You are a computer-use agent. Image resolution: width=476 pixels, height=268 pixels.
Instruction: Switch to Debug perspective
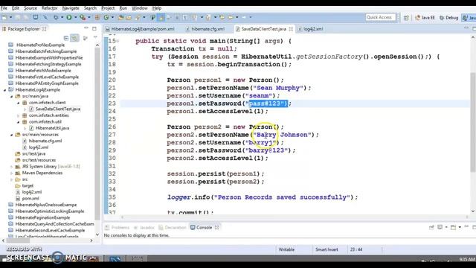[x=448, y=18]
